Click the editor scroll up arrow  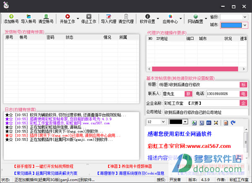(x=246, y=129)
